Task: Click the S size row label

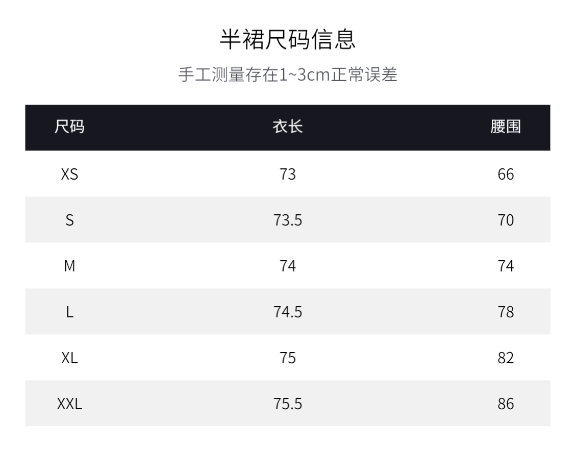Action: [x=69, y=220]
